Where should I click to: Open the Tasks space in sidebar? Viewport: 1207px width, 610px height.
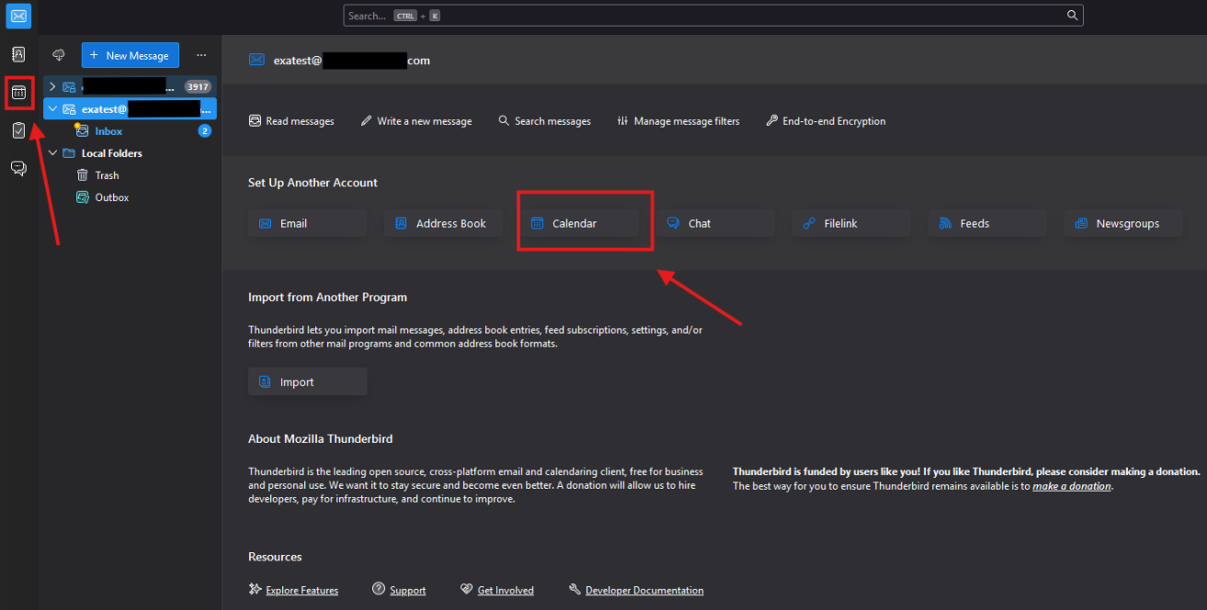18,130
